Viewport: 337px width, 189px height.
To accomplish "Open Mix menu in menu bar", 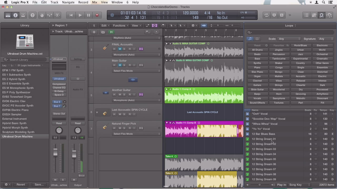I will tap(95, 2).
